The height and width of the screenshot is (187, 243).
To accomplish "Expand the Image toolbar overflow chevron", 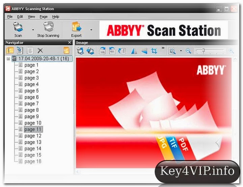I will (x=163, y=48).
